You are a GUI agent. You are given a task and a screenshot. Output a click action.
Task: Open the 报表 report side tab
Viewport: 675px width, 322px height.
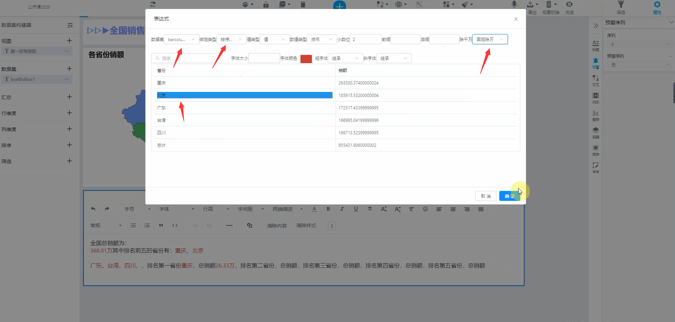596,150
